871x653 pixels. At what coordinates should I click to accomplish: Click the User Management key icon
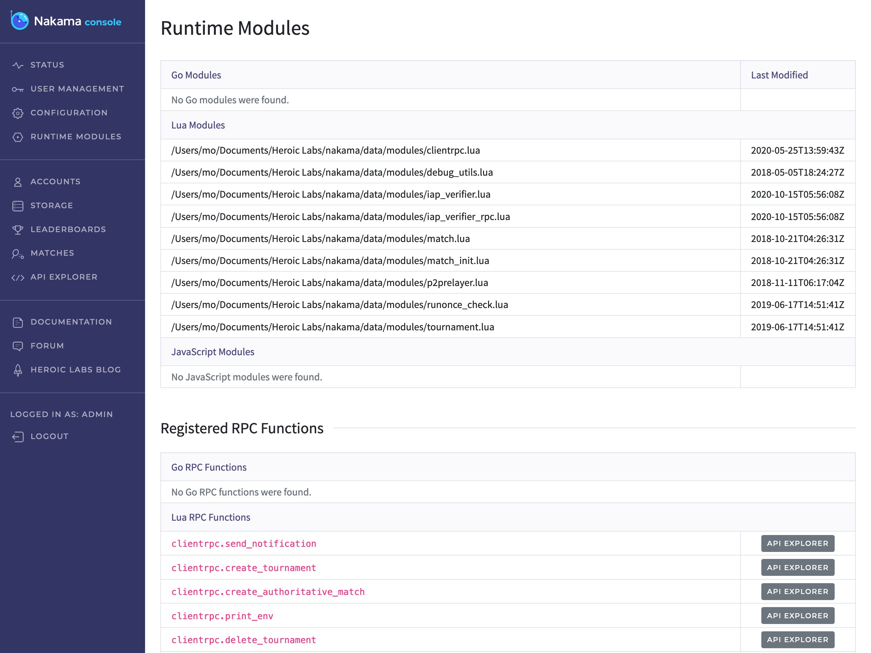(x=18, y=89)
